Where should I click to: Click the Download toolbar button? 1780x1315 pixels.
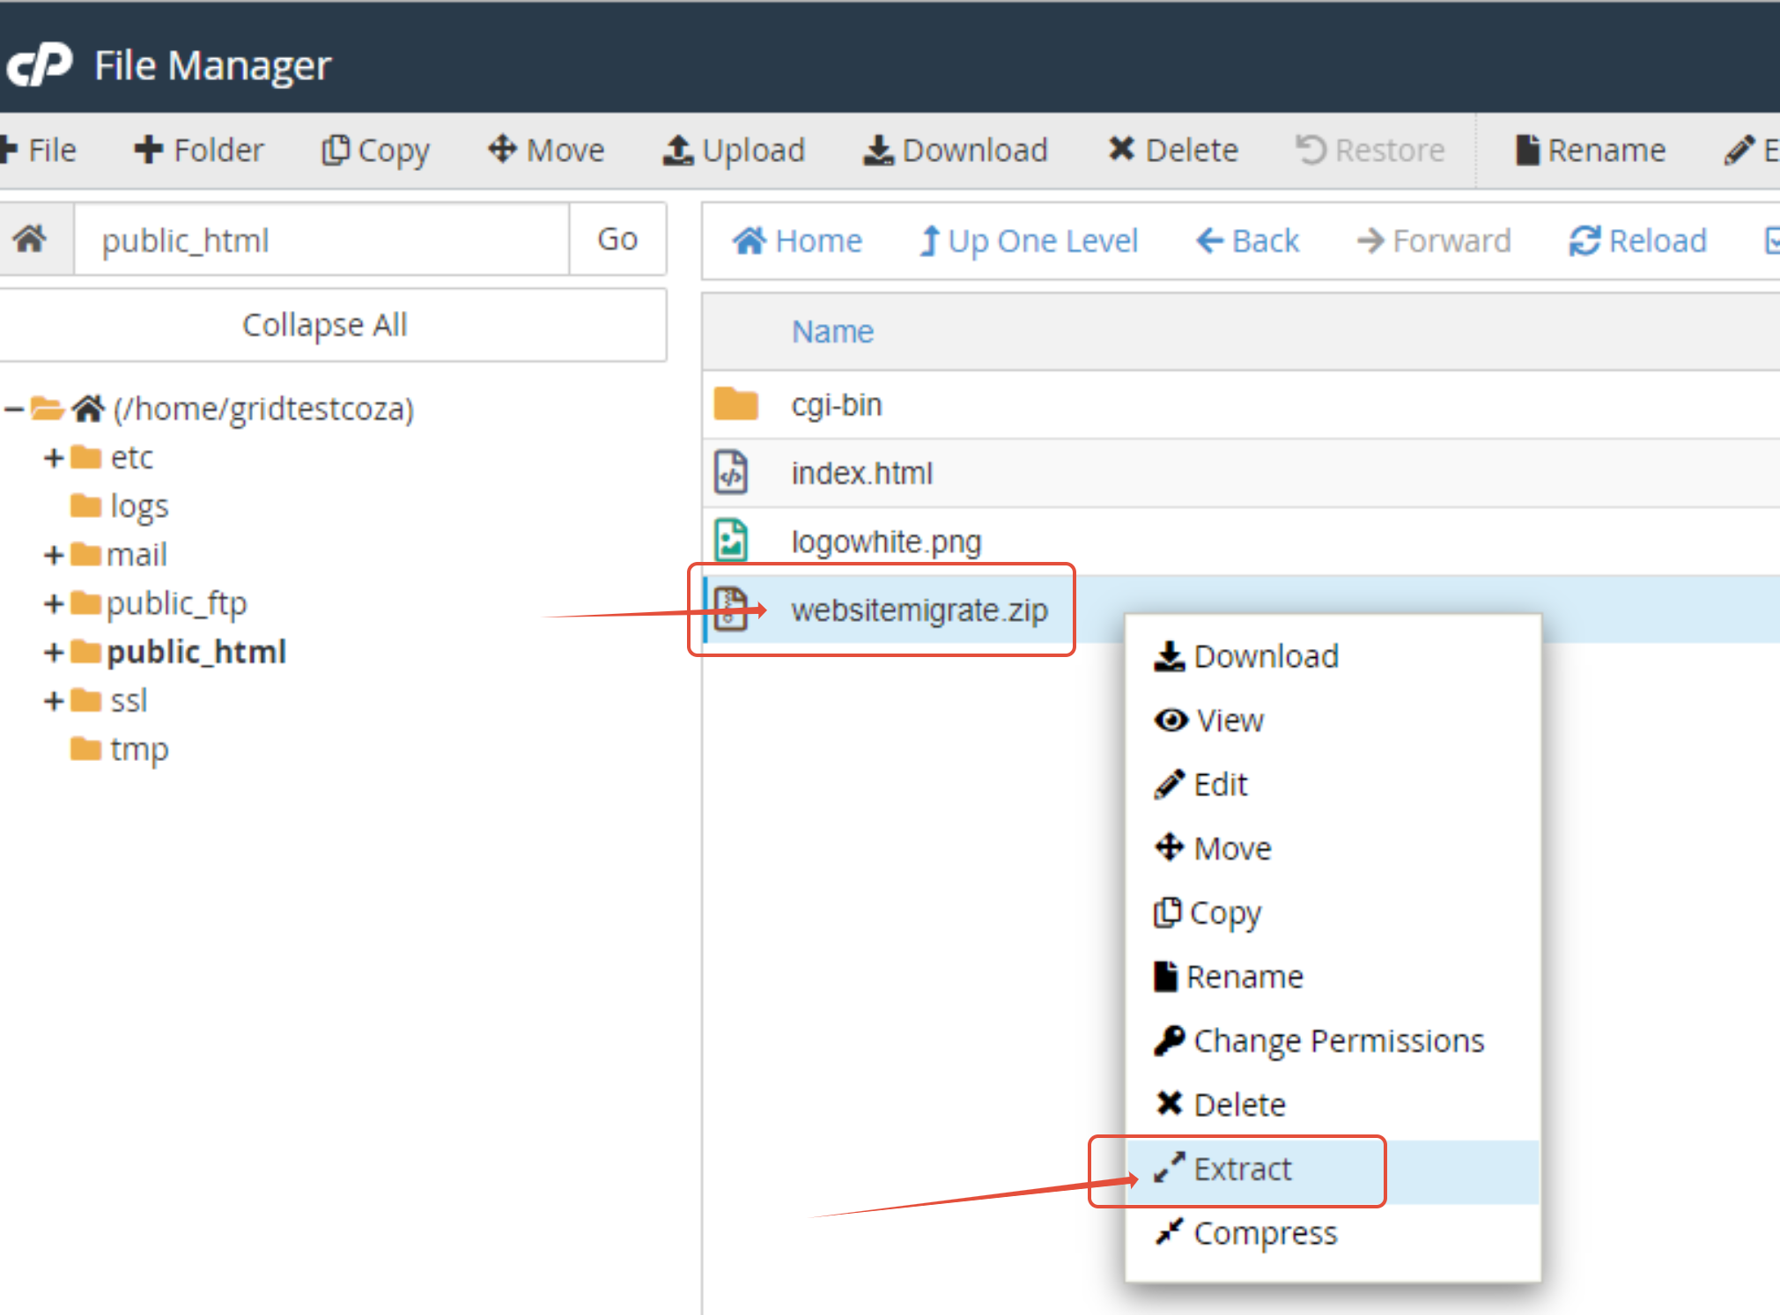point(956,150)
